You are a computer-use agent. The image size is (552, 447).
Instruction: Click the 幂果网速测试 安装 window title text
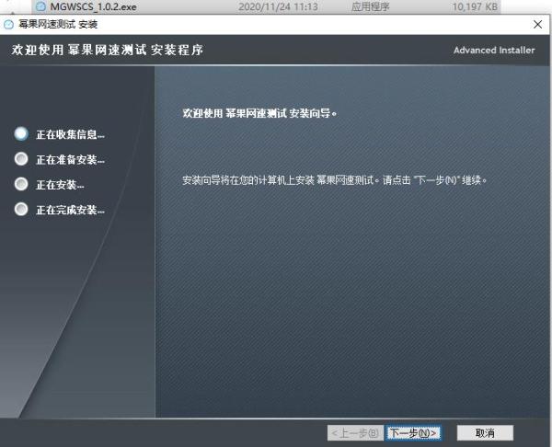(58, 24)
